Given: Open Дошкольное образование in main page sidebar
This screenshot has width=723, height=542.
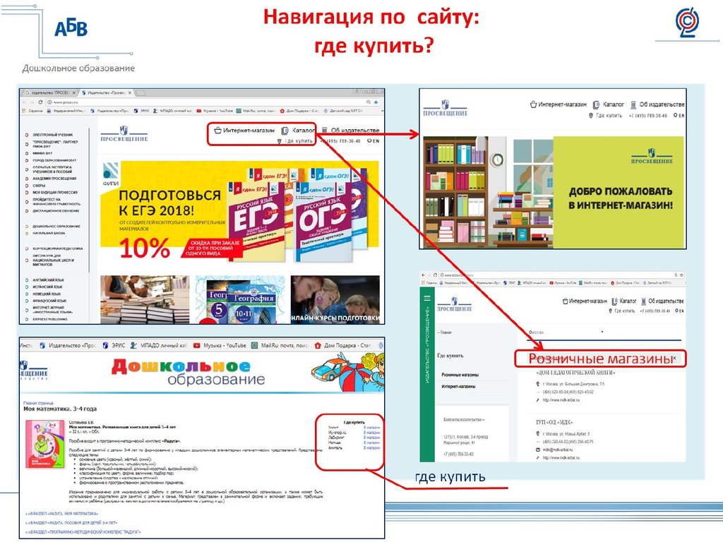Looking at the screenshot, I should click(x=56, y=227).
